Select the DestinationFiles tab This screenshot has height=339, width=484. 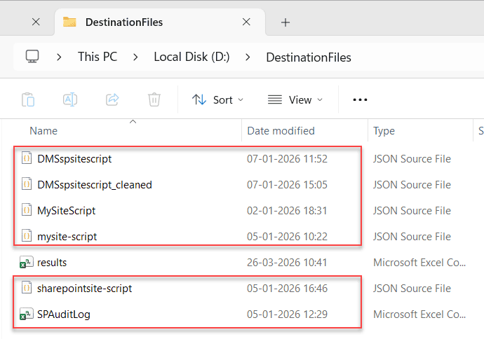160,22
